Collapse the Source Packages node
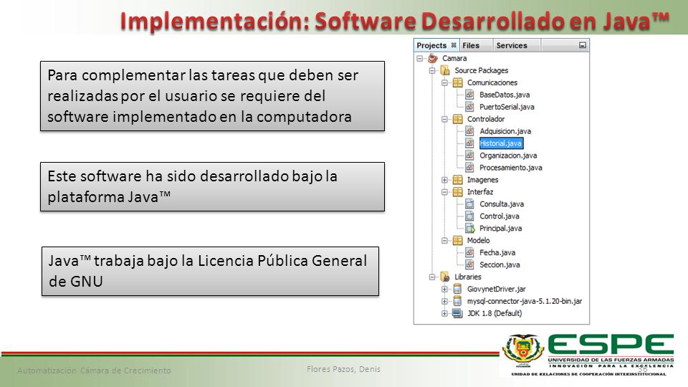Screen dimensions: 688x387 click(x=432, y=70)
